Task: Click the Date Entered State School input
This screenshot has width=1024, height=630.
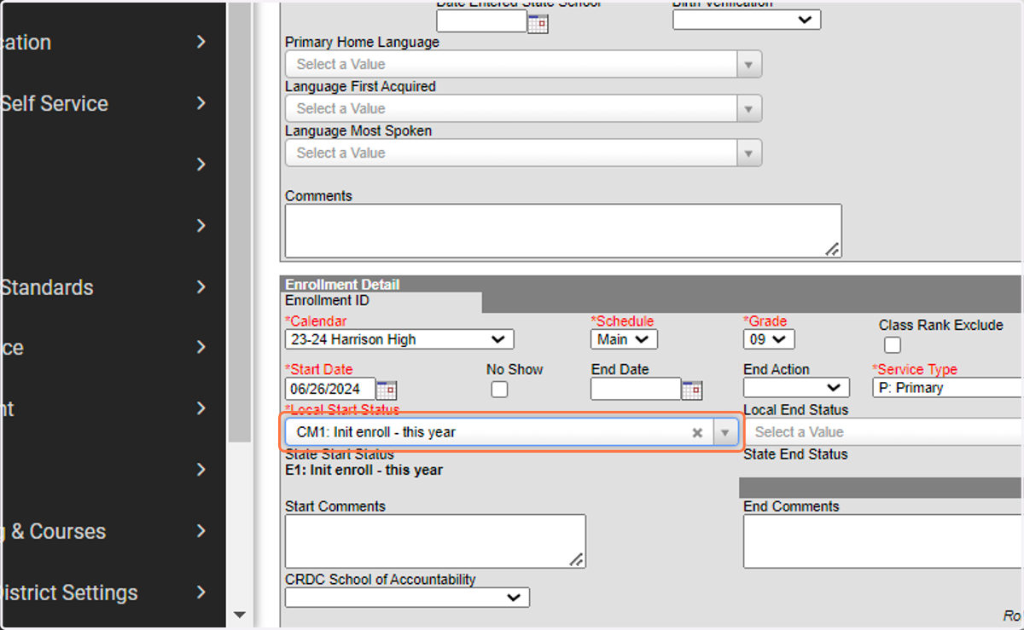Action: click(481, 21)
